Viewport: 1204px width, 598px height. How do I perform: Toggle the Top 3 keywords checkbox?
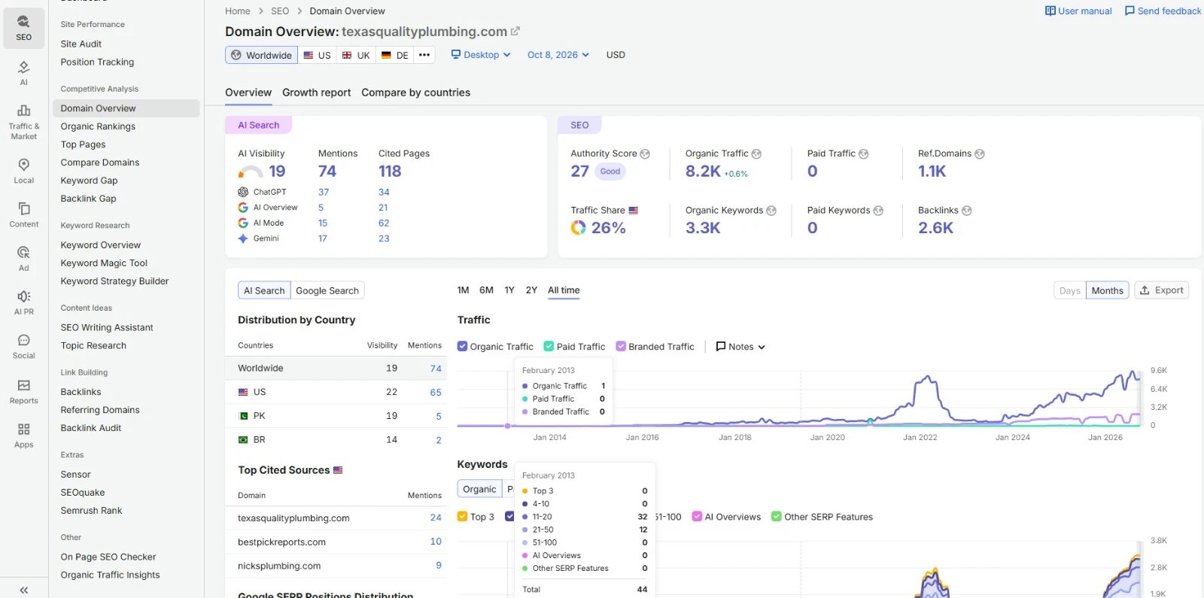(x=462, y=516)
